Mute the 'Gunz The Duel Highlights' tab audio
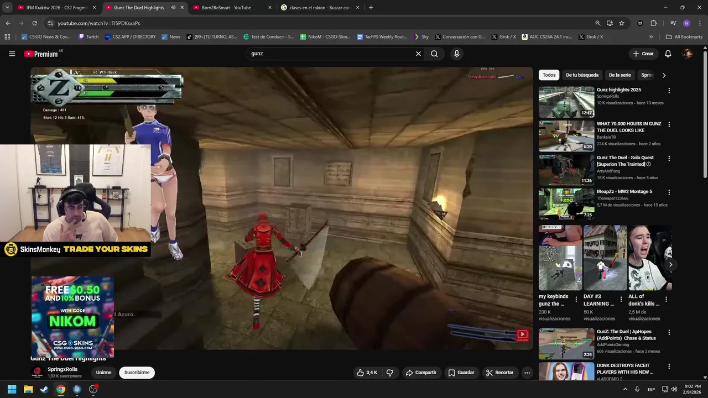The height and width of the screenshot is (398, 708). click(173, 8)
